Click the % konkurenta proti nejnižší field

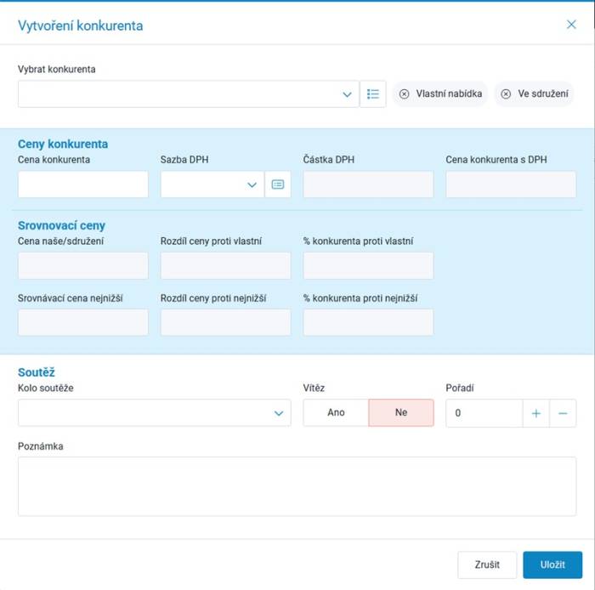point(368,322)
